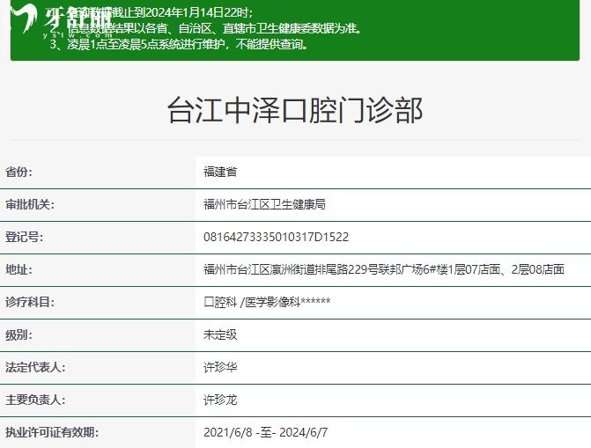The height and width of the screenshot is (448, 591).
Task: Click notice line about 卫生健康委数据为准
Action: point(206,28)
